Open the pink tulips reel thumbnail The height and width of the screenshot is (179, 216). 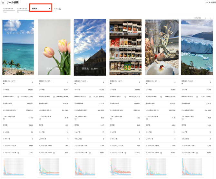[x=54, y=47]
